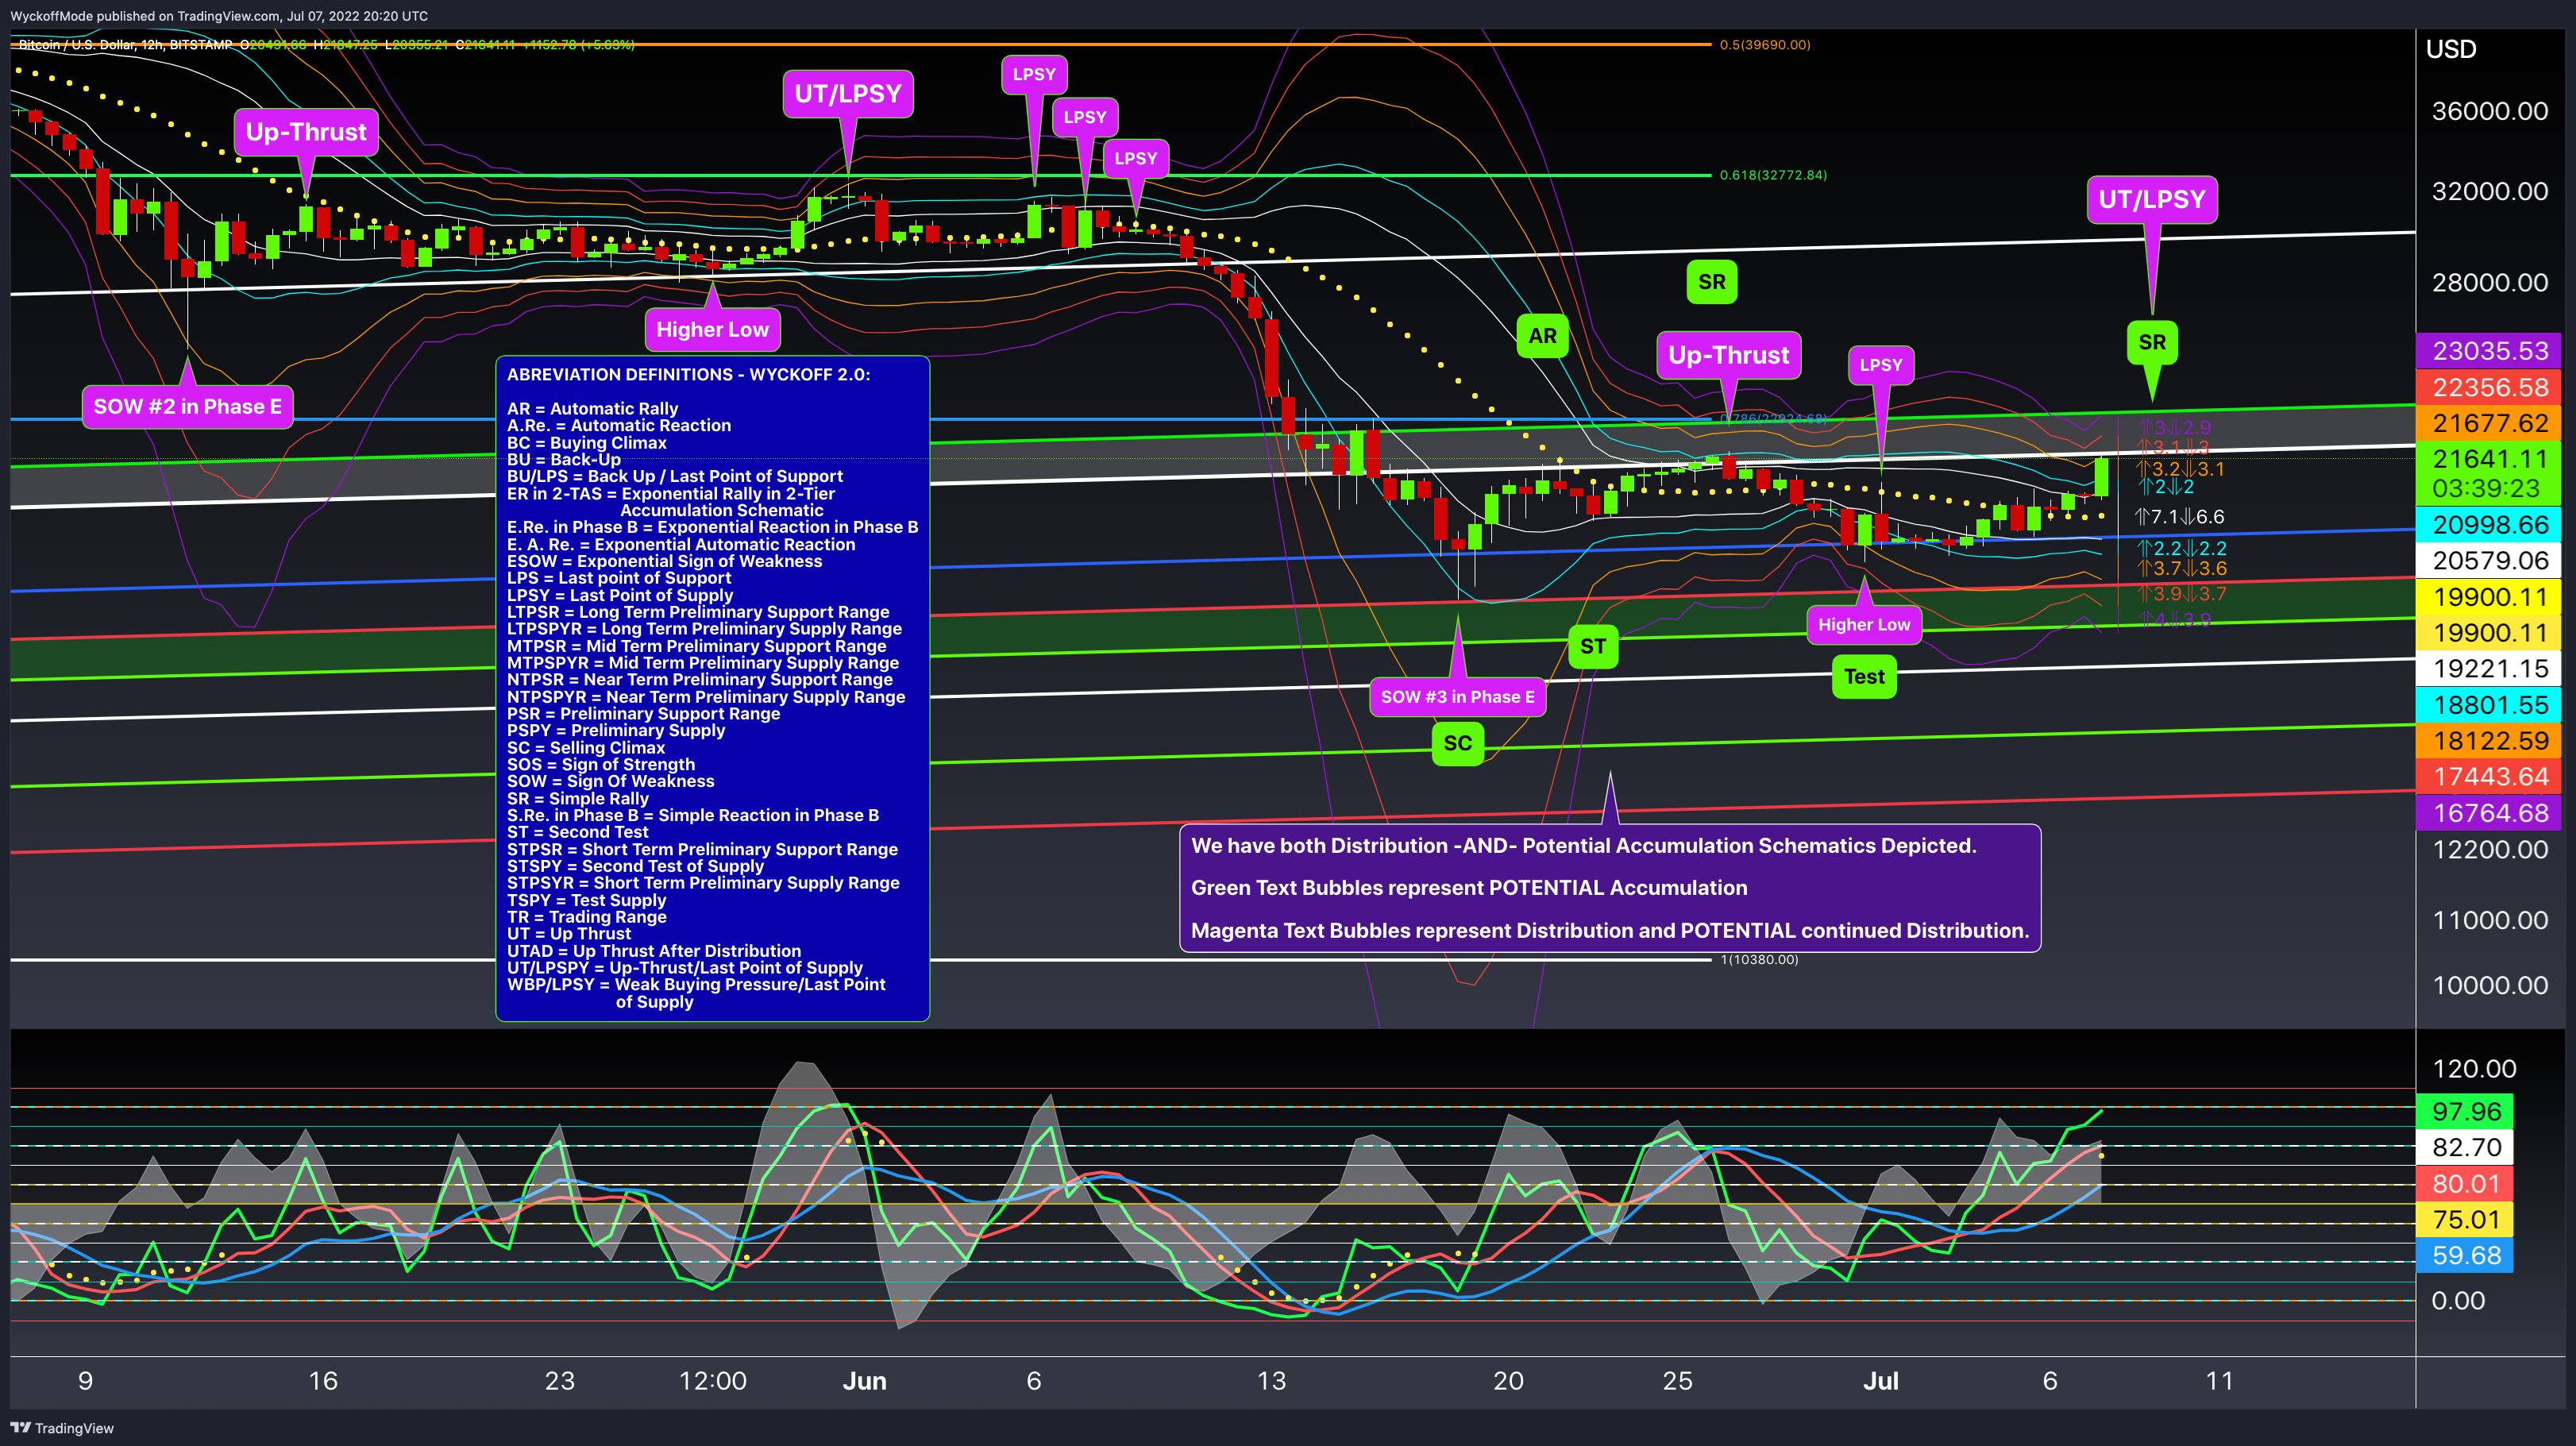Click the USD currency label on price axis
Image resolution: width=2576 pixels, height=1446 pixels.
[2451, 49]
